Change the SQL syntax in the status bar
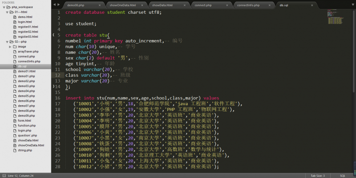This screenshot has height=178, width=356. 343,175
